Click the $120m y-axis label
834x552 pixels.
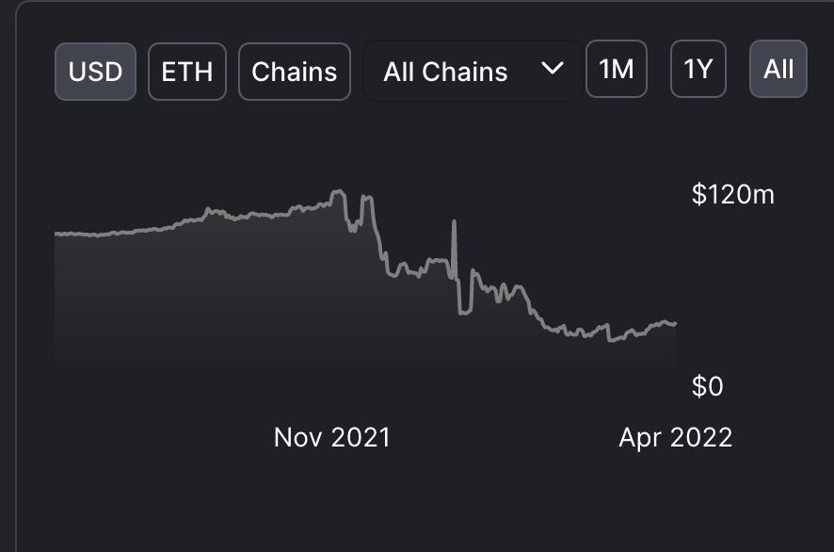coord(732,195)
